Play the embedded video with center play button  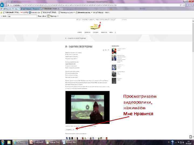point(88,107)
